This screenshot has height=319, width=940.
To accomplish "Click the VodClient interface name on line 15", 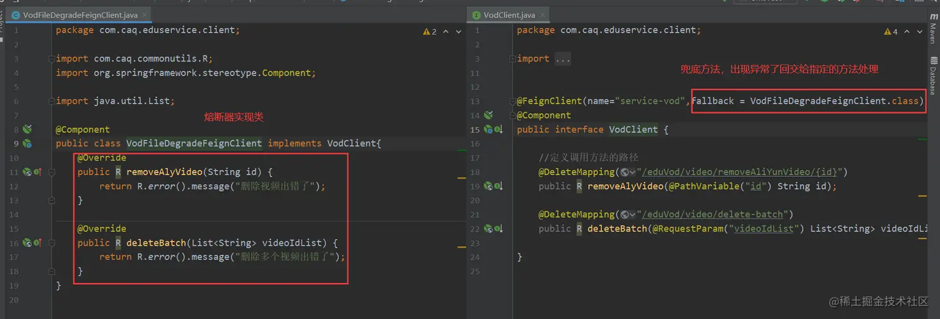I will [634, 130].
